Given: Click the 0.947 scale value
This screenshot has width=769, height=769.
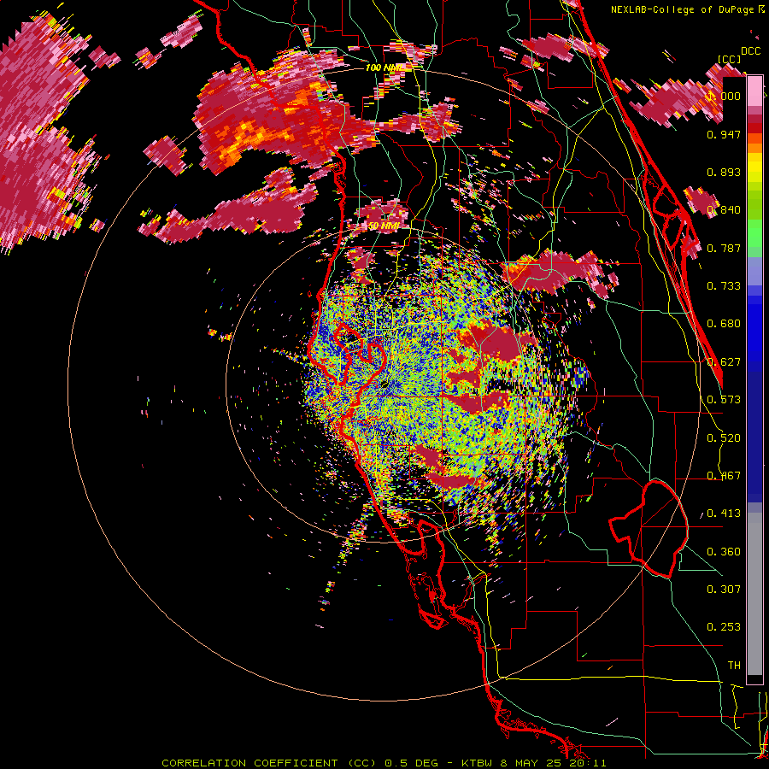Looking at the screenshot, I should 724,134.
